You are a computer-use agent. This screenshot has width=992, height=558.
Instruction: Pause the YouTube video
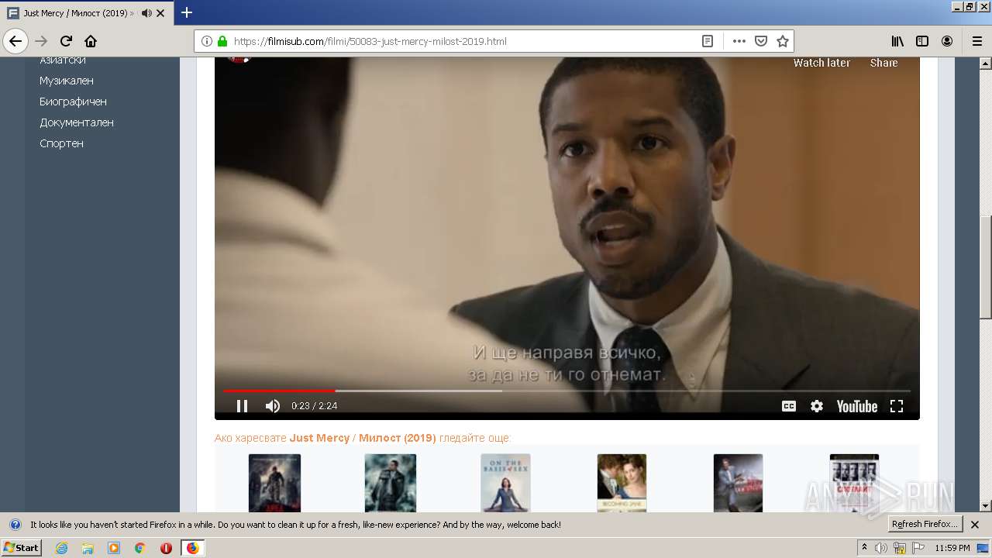(242, 406)
